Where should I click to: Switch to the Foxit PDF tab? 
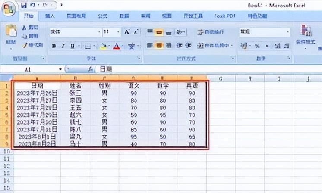pos(224,16)
